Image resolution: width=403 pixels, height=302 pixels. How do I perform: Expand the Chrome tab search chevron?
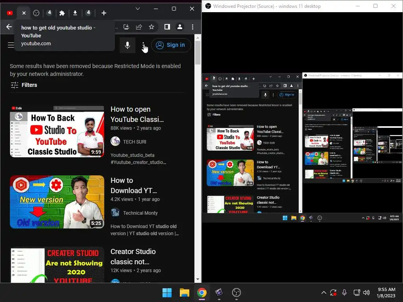138,9
